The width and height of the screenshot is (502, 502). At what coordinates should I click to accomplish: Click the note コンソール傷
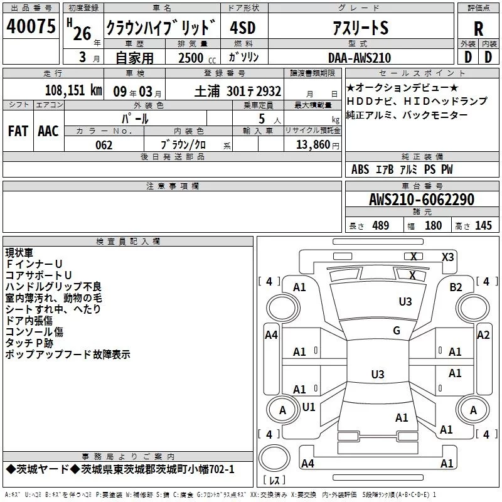pyautogui.click(x=35, y=332)
